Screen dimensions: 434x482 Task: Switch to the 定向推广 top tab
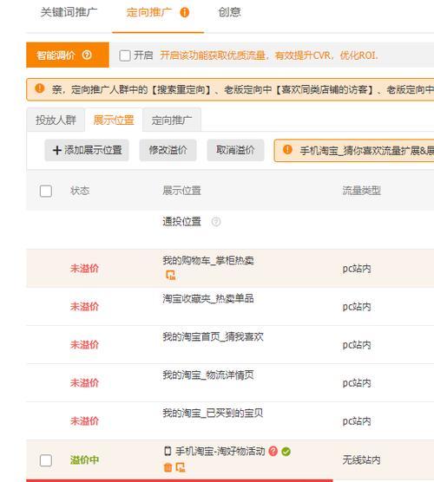(x=149, y=12)
